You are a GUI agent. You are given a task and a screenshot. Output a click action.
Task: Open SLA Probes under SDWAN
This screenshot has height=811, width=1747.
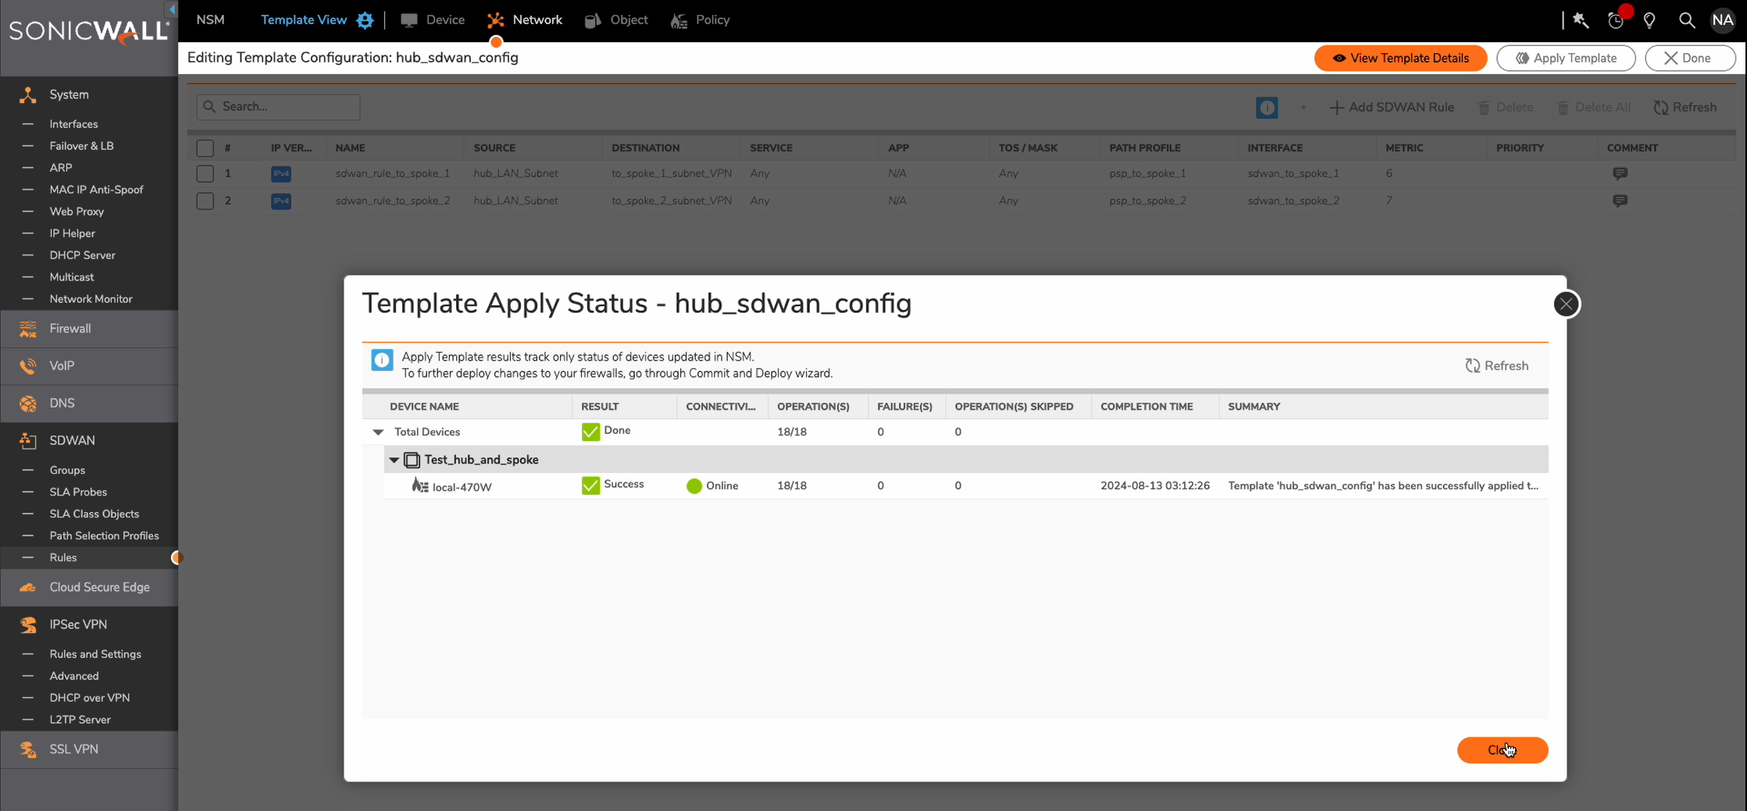click(x=78, y=493)
